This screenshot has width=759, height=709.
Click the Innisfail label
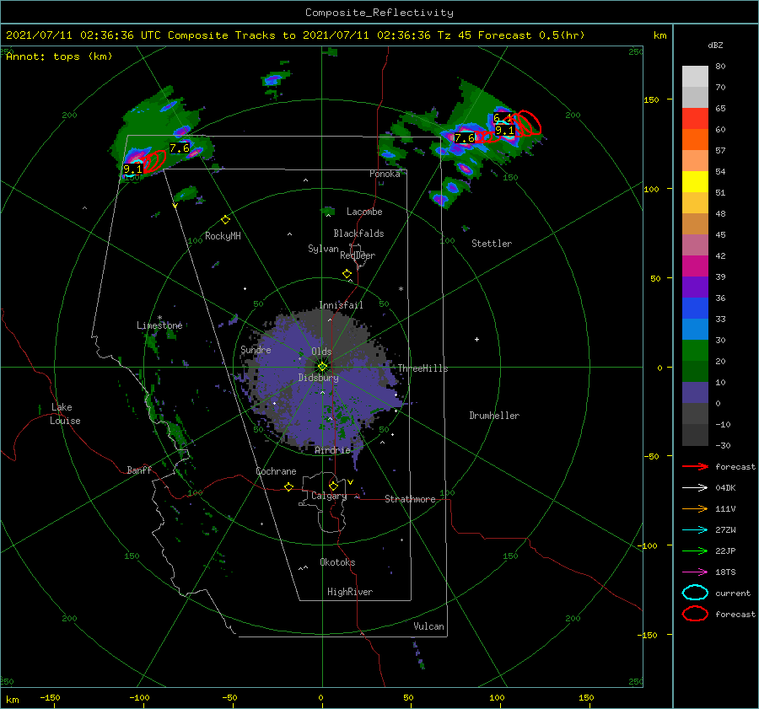(x=341, y=305)
